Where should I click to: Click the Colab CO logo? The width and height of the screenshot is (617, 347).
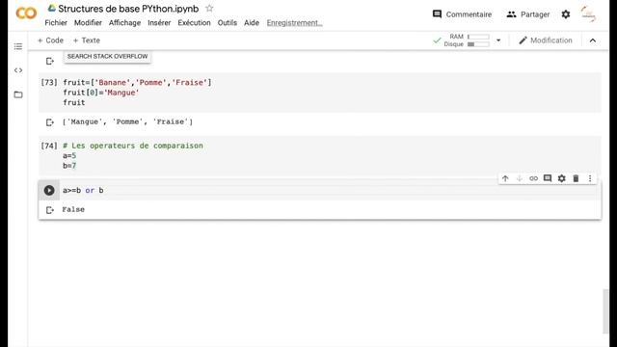(26, 13)
